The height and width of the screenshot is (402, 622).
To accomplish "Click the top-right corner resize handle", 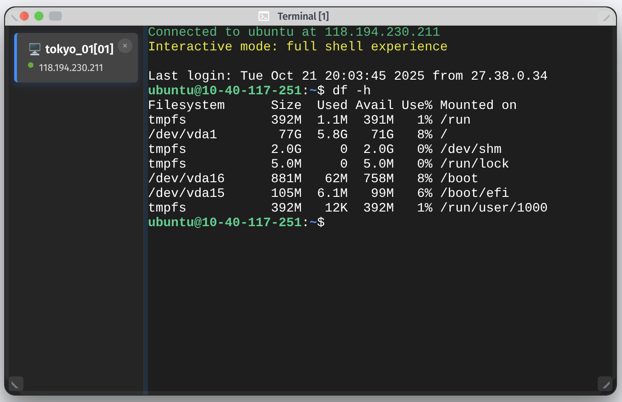I will (x=606, y=17).
